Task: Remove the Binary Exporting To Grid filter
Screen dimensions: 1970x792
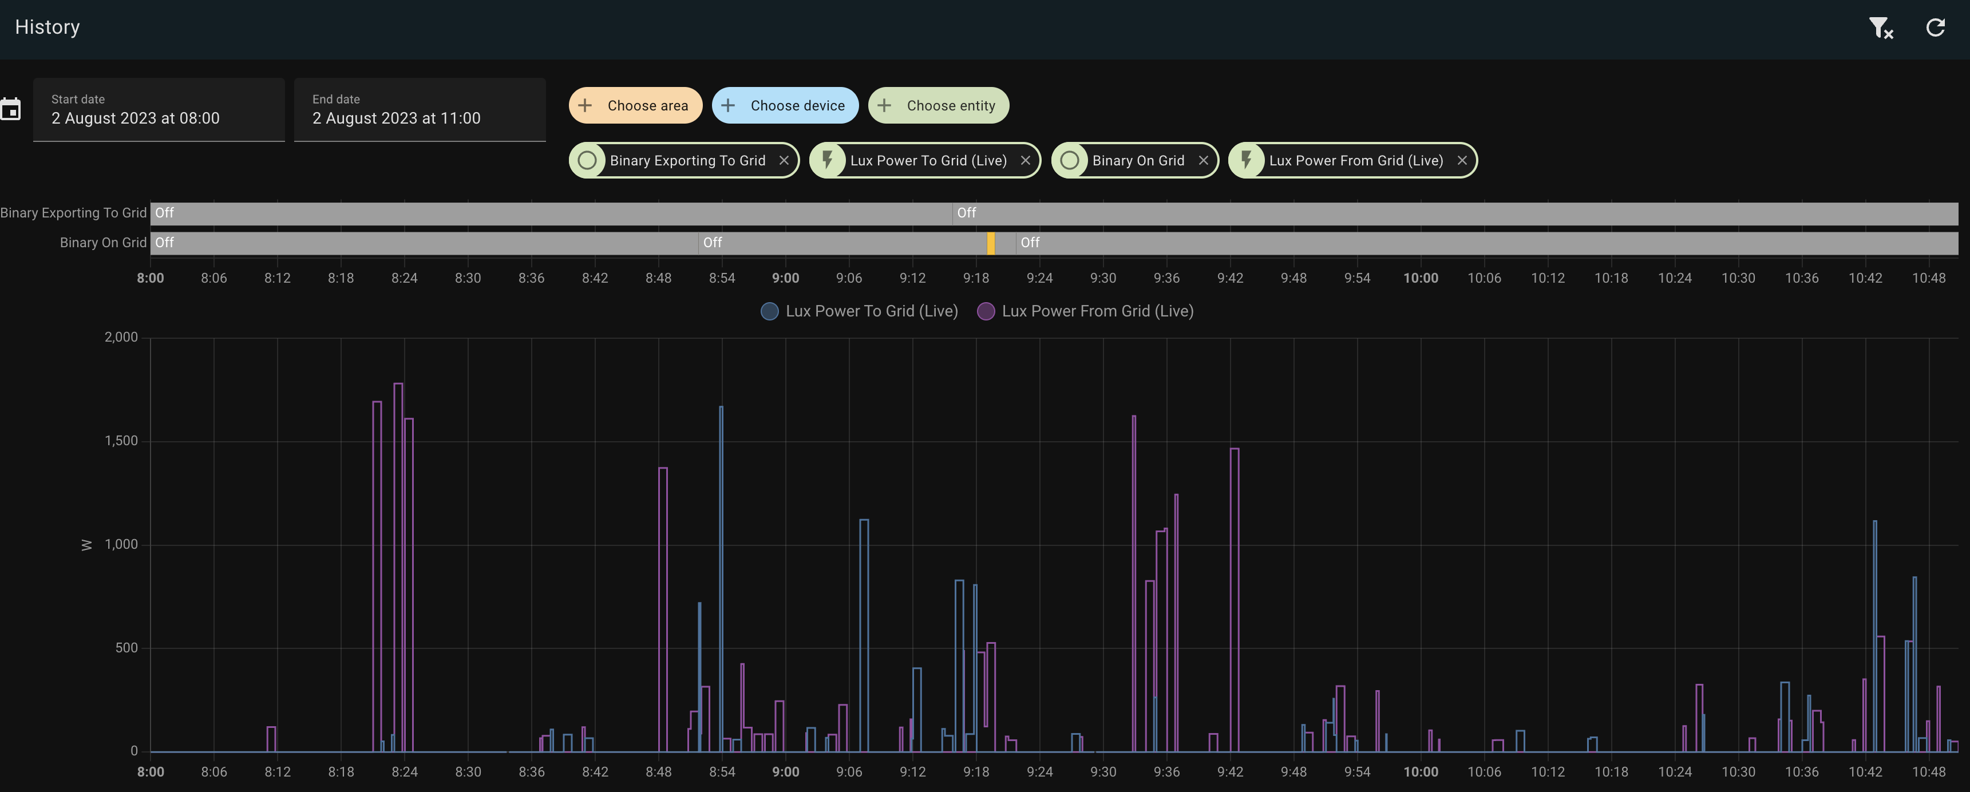Action: [785, 161]
